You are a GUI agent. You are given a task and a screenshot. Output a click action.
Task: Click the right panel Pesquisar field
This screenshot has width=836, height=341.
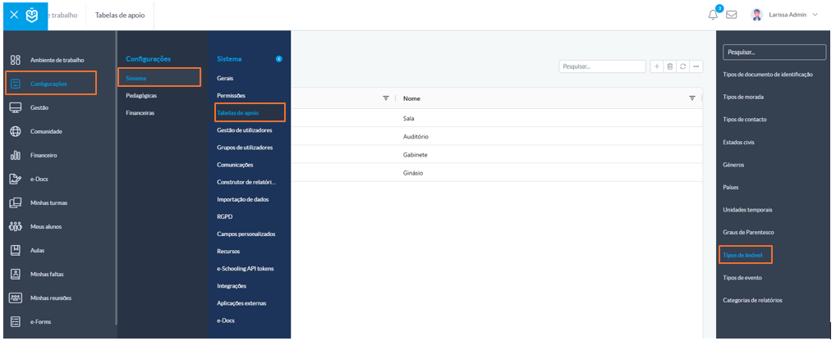tap(774, 52)
